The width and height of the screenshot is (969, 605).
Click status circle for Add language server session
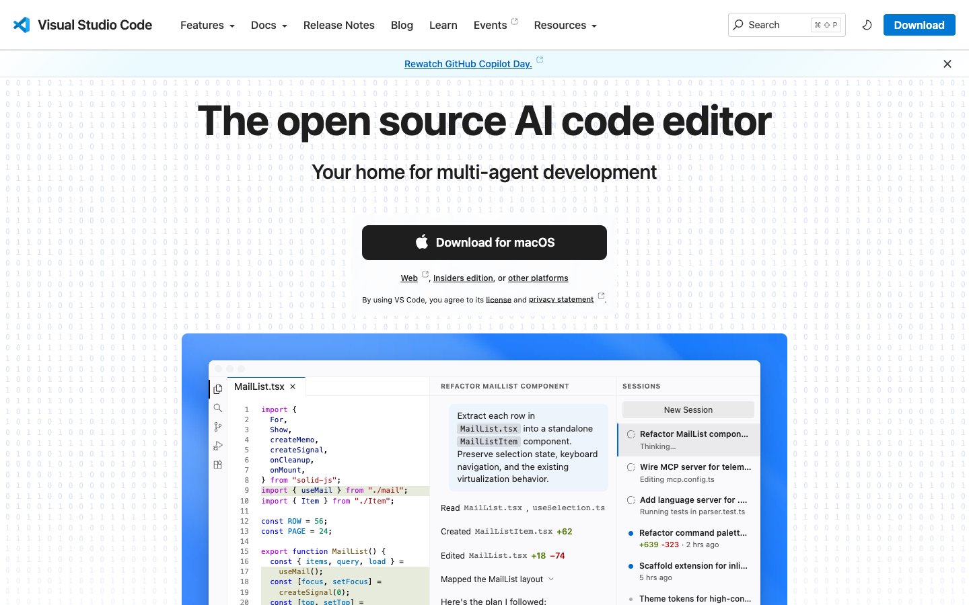[x=631, y=500]
